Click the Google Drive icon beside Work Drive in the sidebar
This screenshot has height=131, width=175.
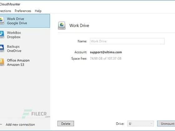pyautogui.click(x=2, y=21)
